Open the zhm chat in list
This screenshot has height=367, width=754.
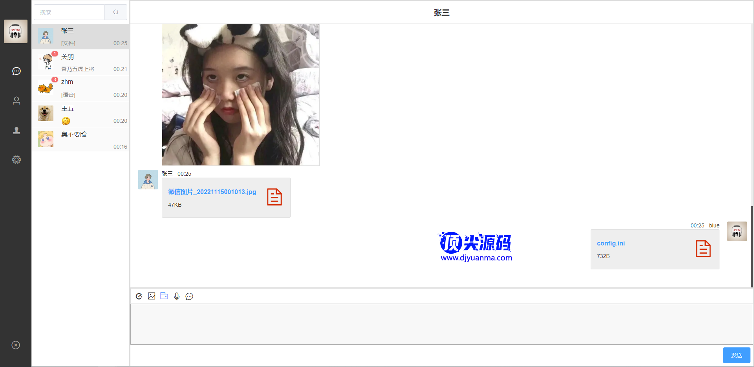pyautogui.click(x=81, y=88)
